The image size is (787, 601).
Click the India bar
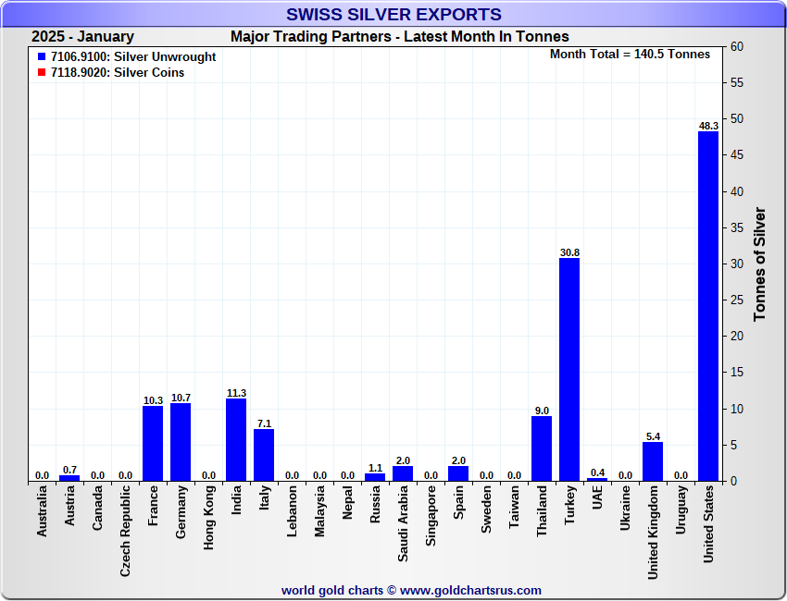point(236,440)
